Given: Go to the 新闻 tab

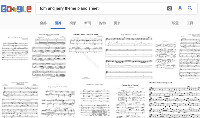Looking at the screenshot, I should pos(88,23).
